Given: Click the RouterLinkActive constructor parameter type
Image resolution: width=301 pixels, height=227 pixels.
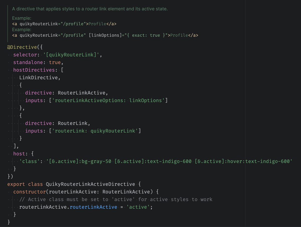Looking at the screenshot, I should [x=126, y=192].
